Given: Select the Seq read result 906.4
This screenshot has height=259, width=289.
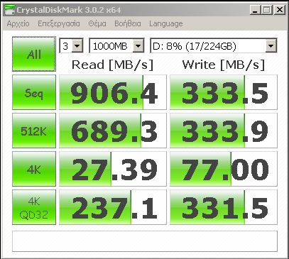Looking at the screenshot, I should (113, 92).
